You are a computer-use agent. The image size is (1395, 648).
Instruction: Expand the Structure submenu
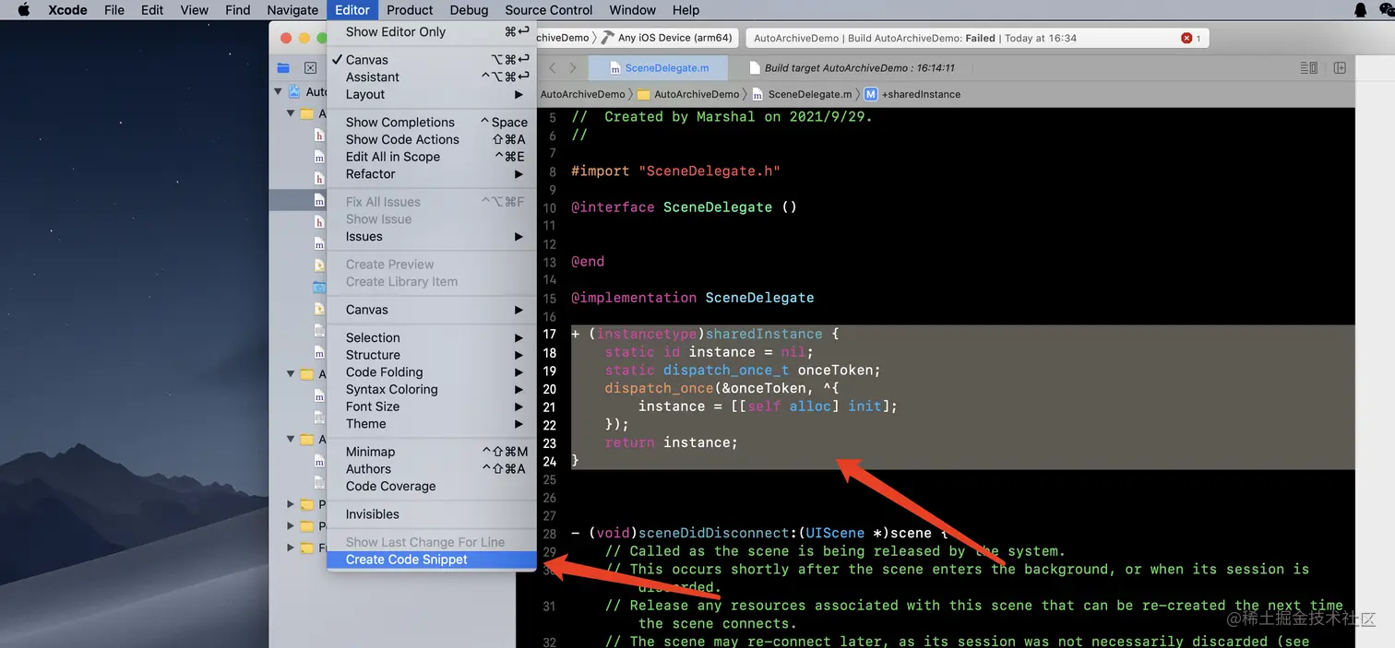tap(432, 356)
